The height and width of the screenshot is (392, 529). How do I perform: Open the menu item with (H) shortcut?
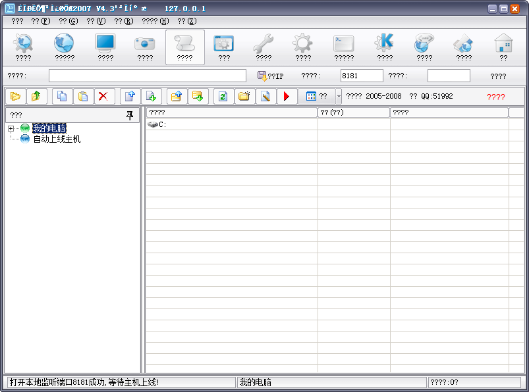tap(155, 21)
